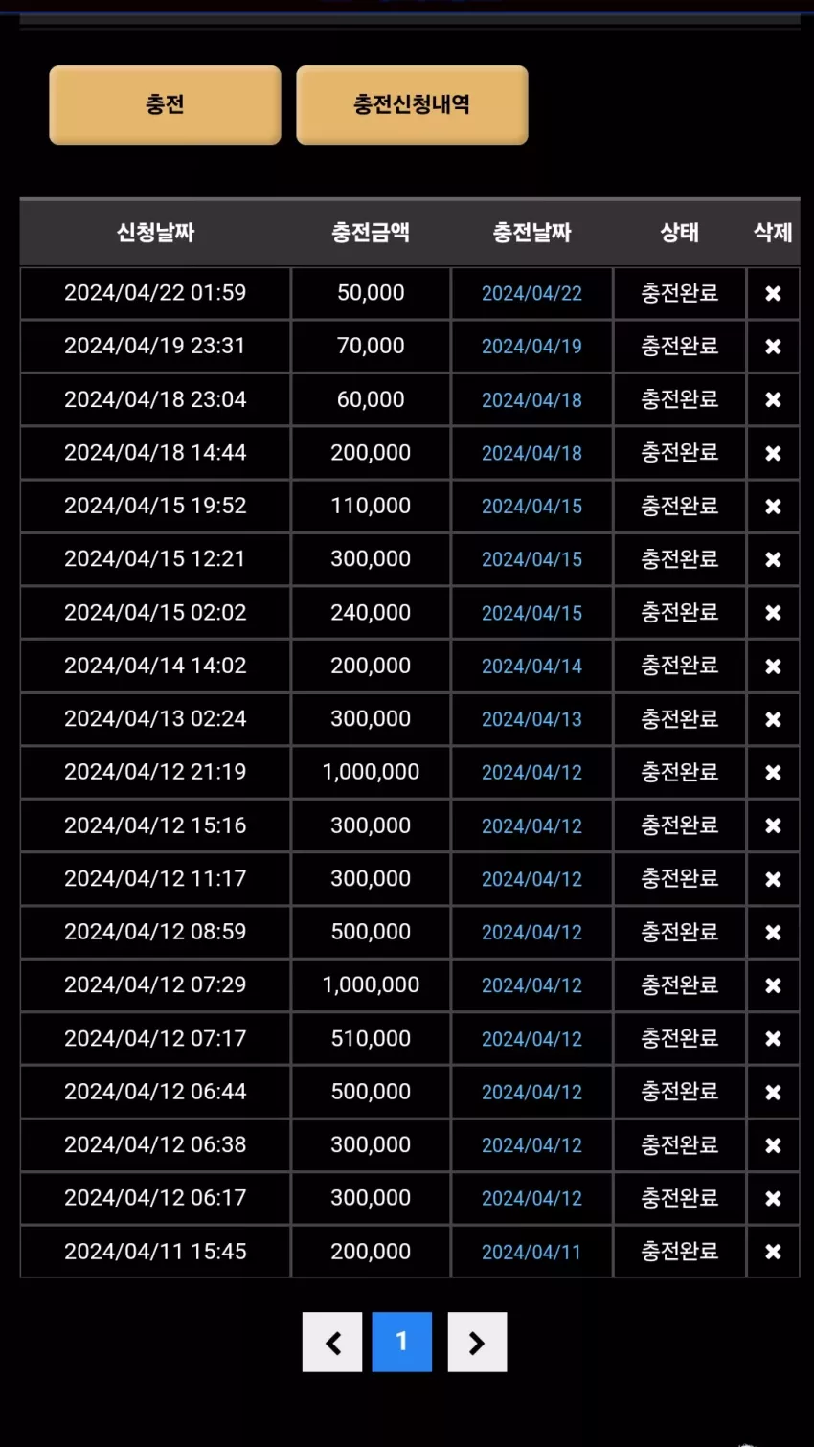Go to the next page arrow
814x1447 pixels.
(x=477, y=1343)
